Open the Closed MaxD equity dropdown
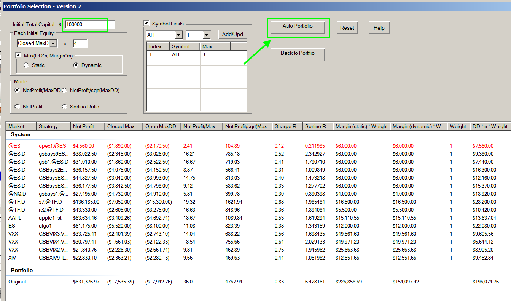The image size is (511, 301). pyautogui.click(x=53, y=43)
